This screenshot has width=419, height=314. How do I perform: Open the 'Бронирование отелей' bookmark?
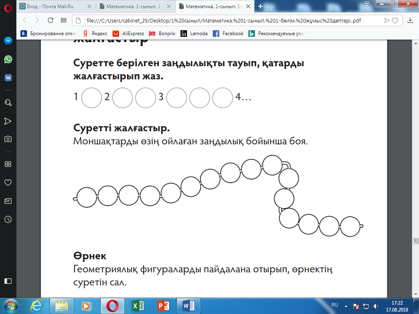pyautogui.click(x=49, y=34)
